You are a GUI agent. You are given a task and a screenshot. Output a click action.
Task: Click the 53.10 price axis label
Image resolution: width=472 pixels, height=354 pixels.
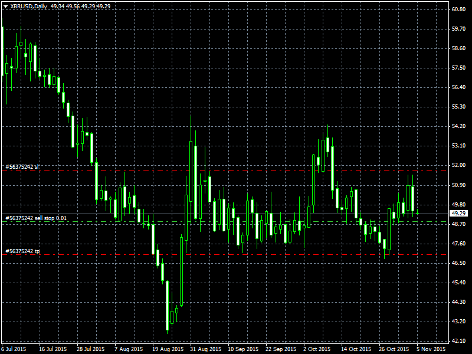point(459,146)
